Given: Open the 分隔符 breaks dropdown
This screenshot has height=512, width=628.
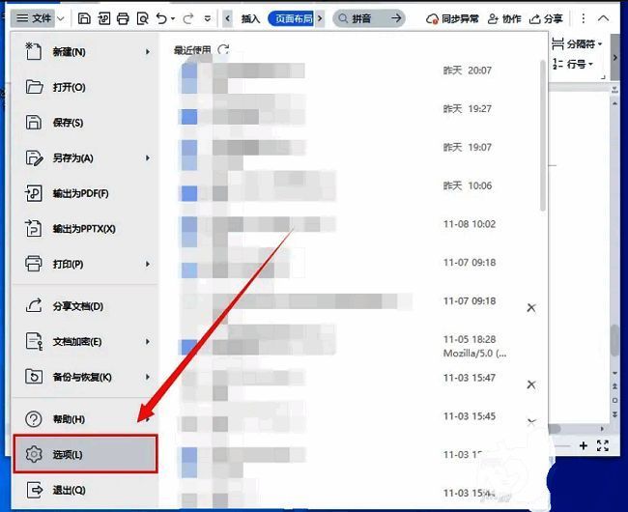Looking at the screenshot, I should 577,43.
